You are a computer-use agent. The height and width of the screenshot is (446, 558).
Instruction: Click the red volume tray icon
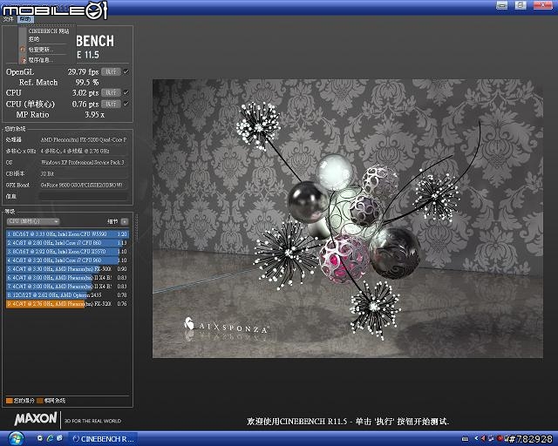484,438
